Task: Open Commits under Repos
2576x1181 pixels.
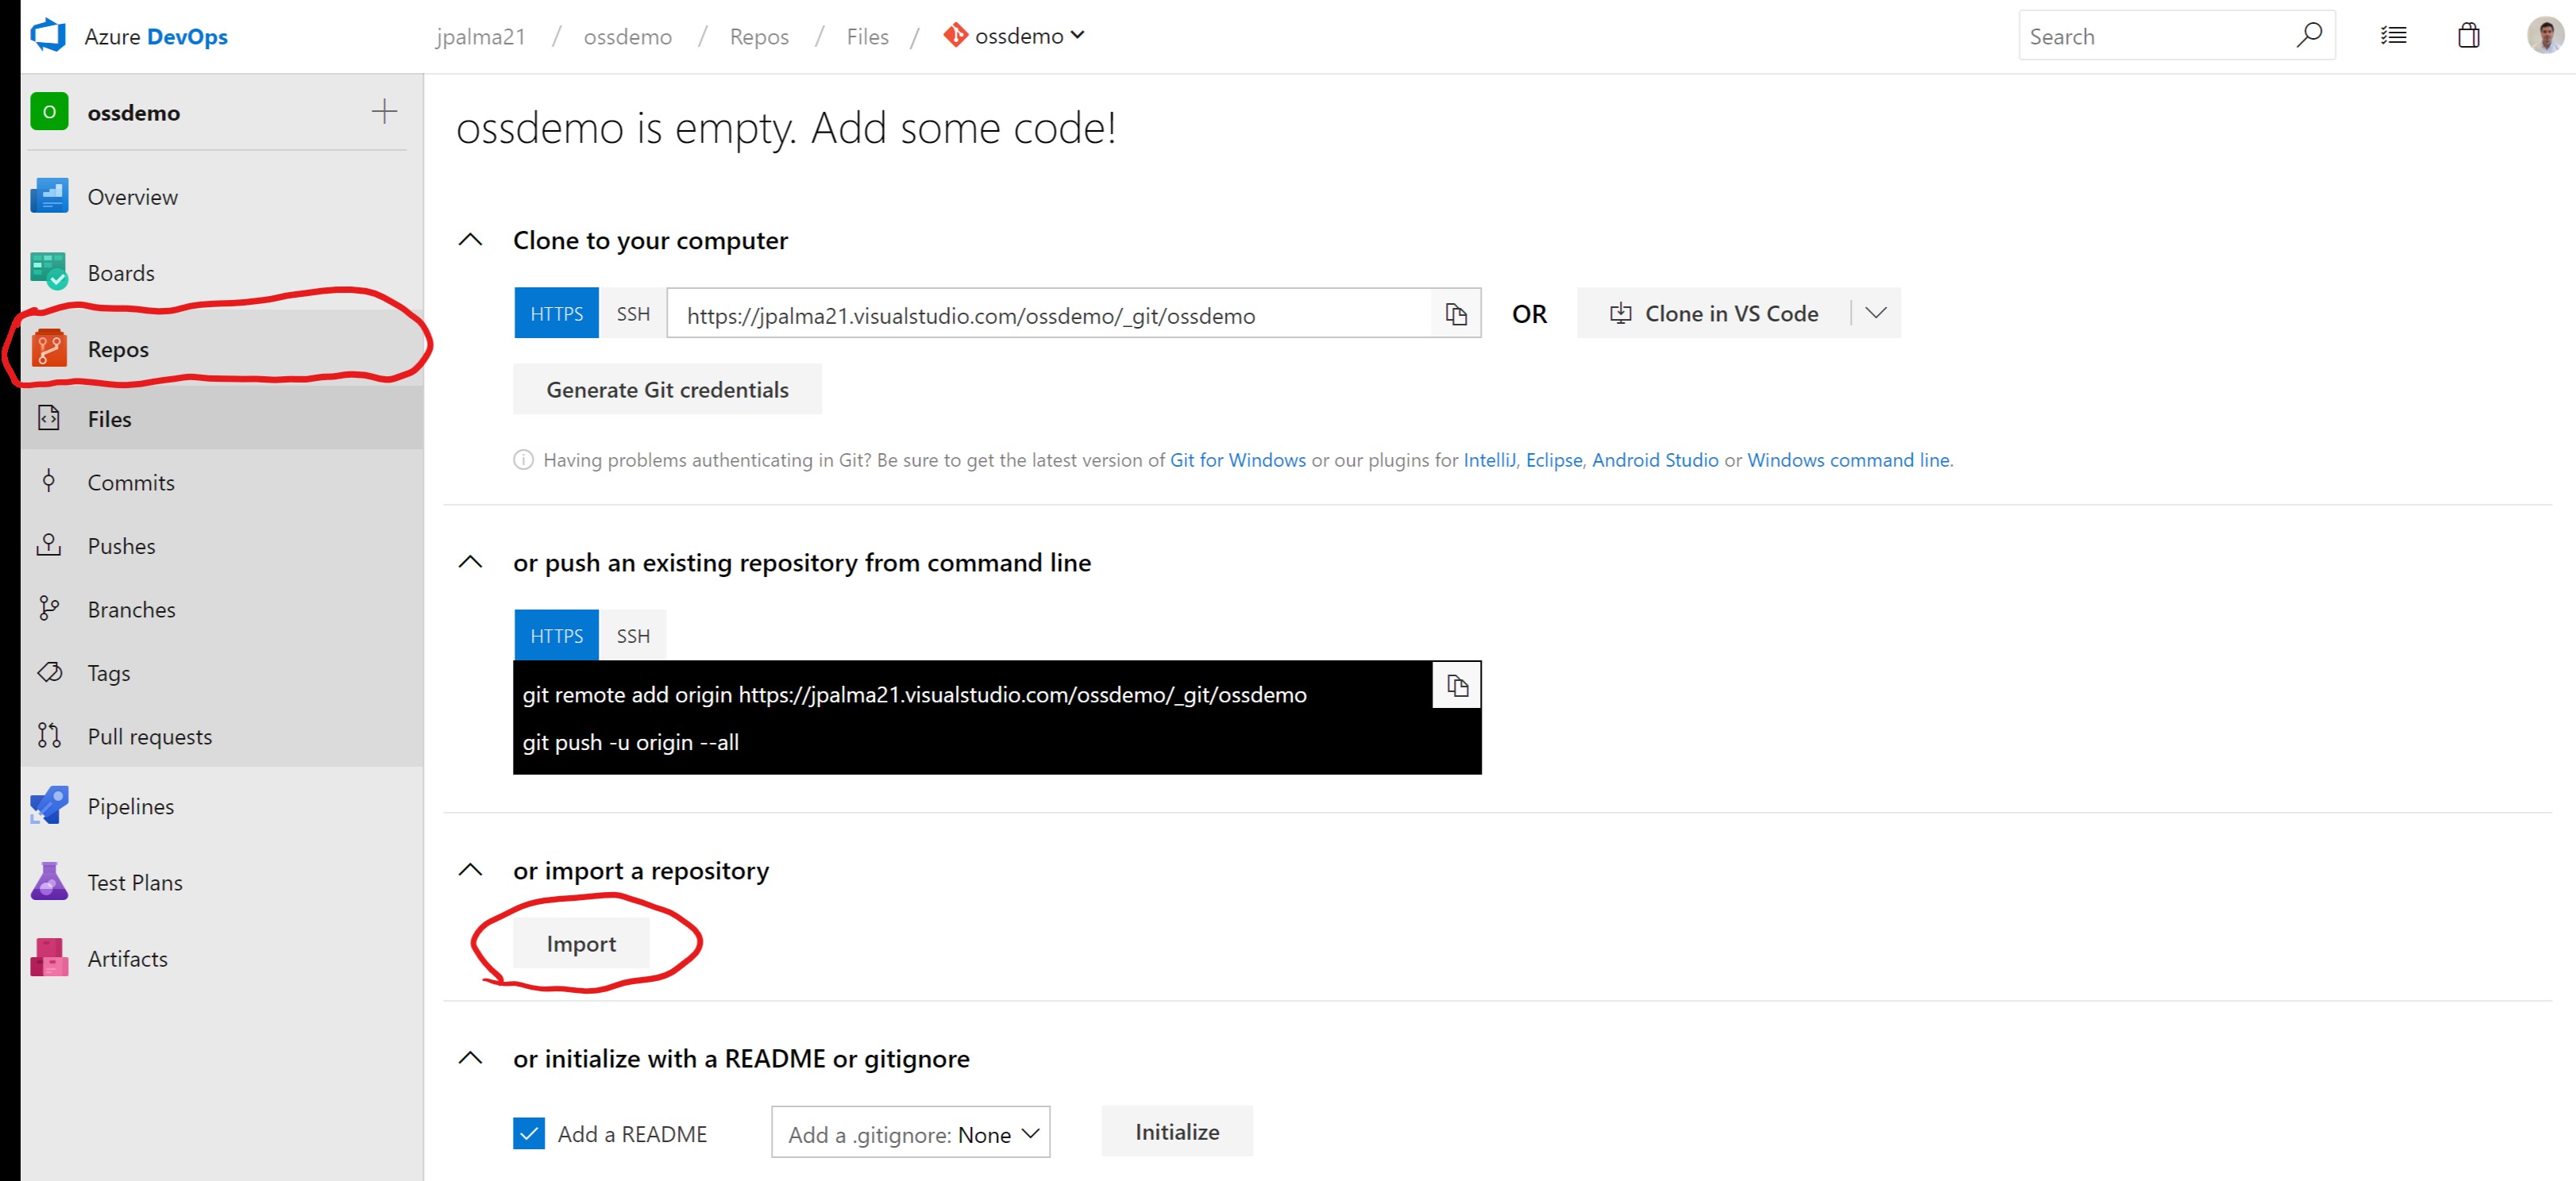Action: pos(130,483)
